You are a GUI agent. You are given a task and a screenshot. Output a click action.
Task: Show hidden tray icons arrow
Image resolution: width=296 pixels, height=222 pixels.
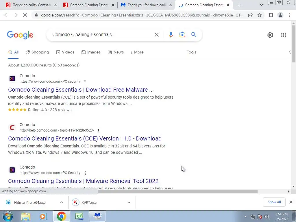point(246,217)
